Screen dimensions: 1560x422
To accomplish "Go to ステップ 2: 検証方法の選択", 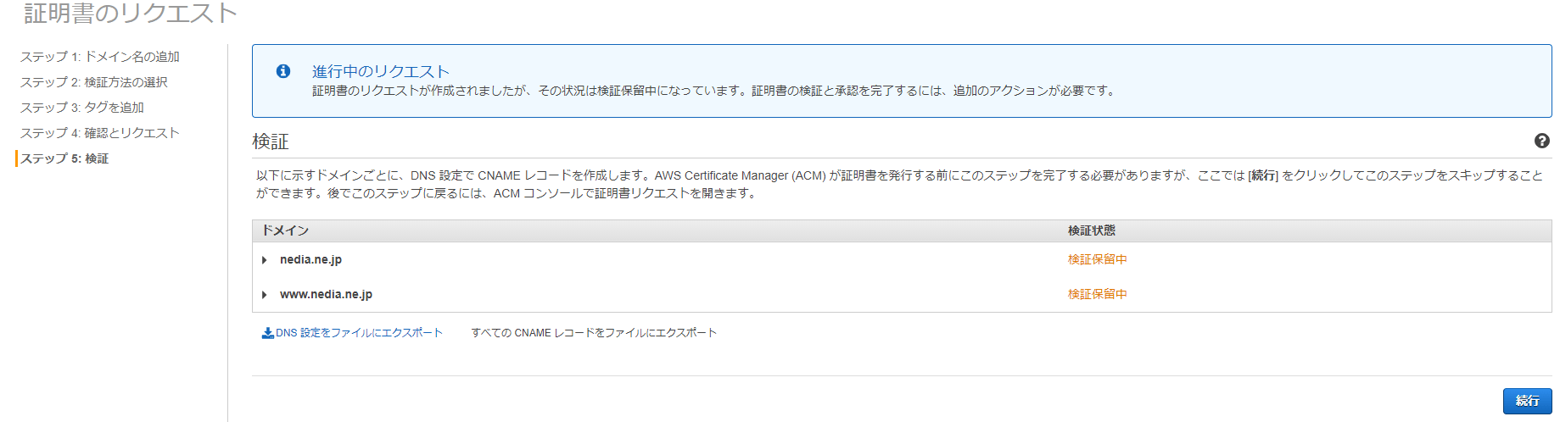I will click(94, 82).
